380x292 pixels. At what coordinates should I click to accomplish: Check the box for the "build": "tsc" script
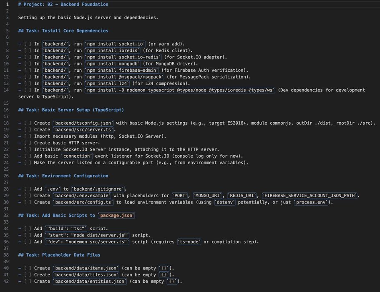click(x=27, y=229)
